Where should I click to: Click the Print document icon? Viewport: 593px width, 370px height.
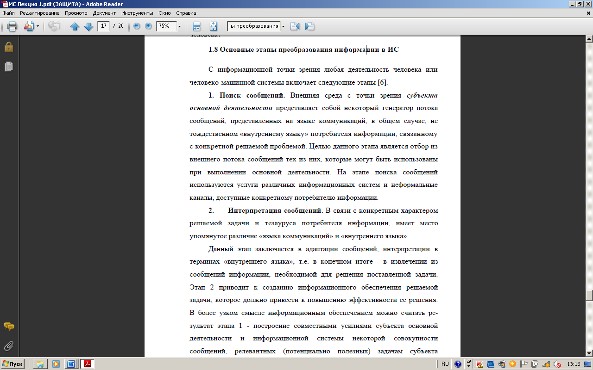pos(12,26)
